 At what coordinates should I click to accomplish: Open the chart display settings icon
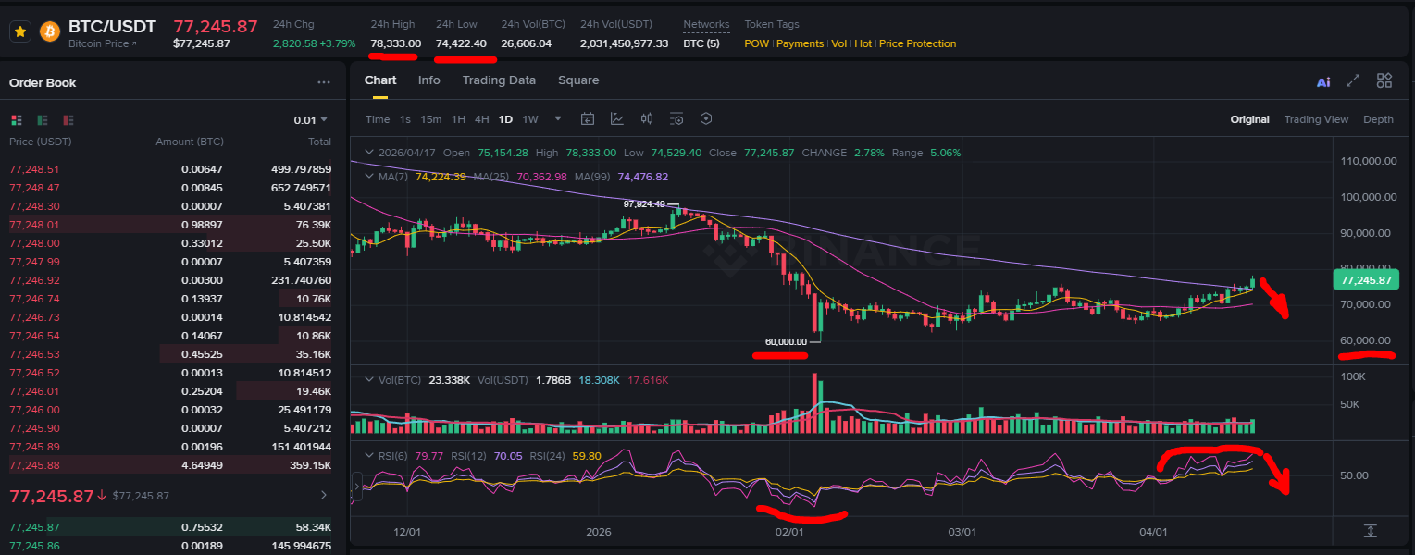(676, 118)
